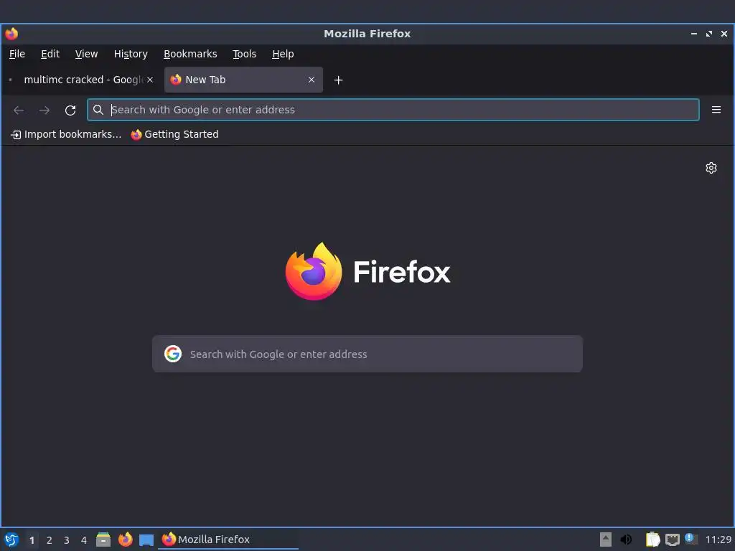Open the volume control tray icon
Screen dimensions: 735x551
pyautogui.click(x=626, y=540)
